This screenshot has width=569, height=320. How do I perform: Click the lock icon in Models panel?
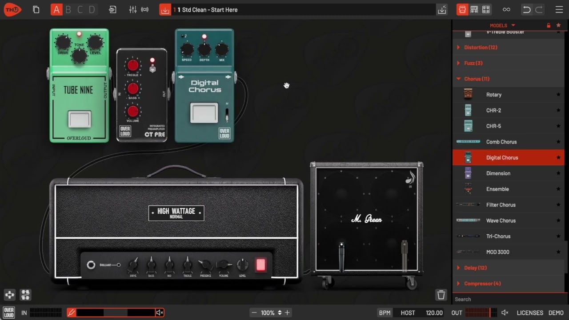click(549, 26)
